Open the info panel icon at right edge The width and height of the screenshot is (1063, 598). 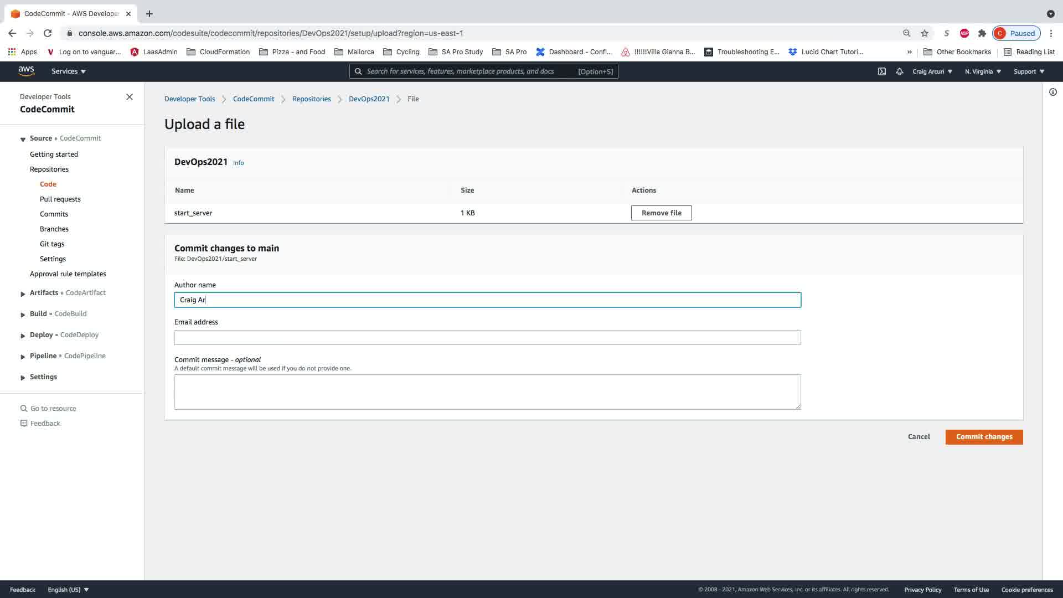point(1053,92)
